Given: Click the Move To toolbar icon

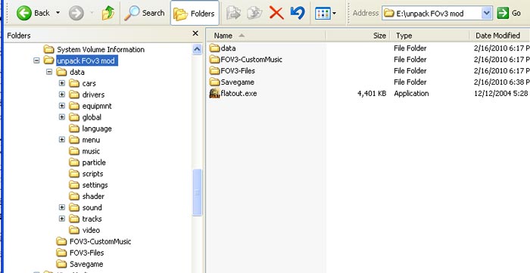Looking at the screenshot, I should 233,13.
